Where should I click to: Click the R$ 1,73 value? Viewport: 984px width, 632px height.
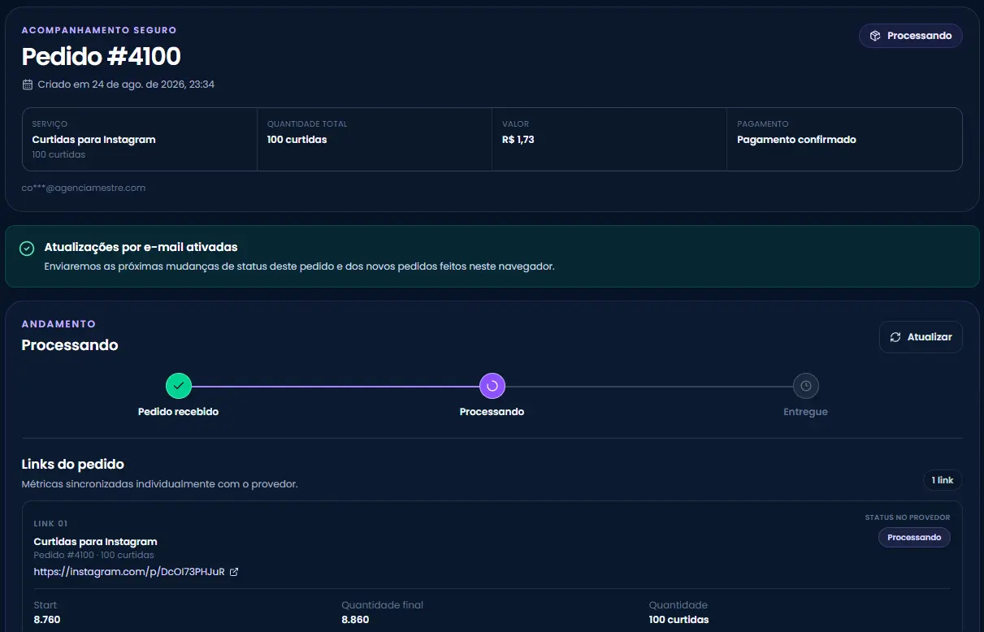click(518, 140)
